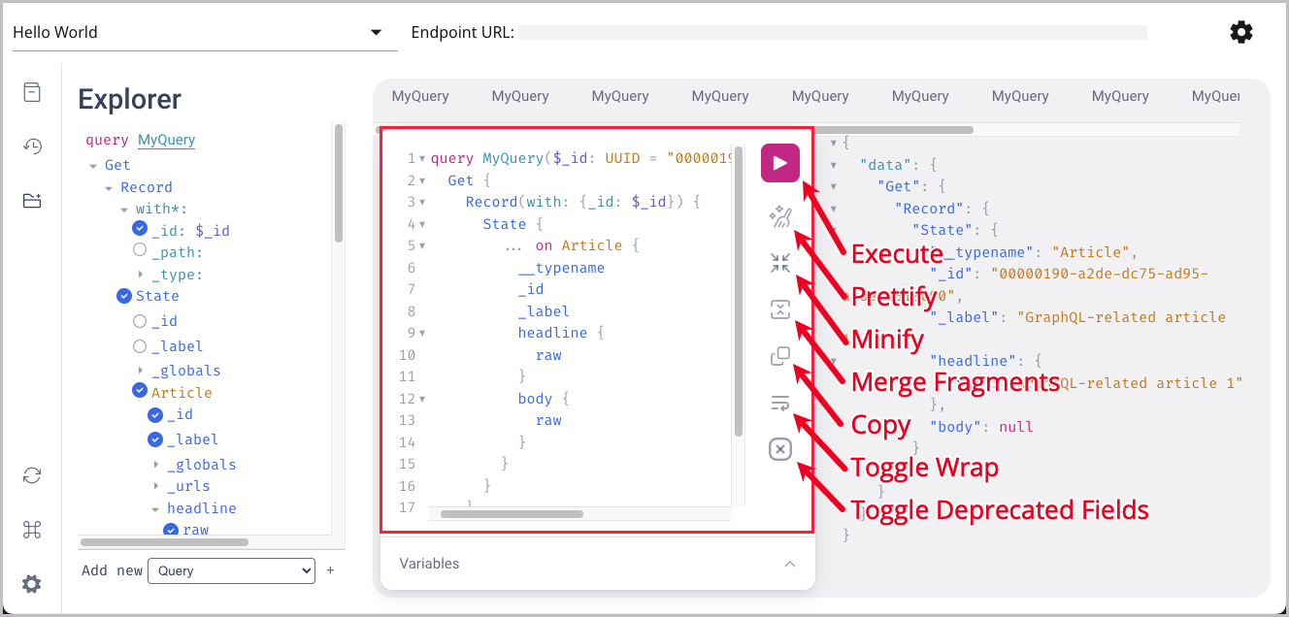Open the Add new Query select box
Viewport: 1289px width, 617px height.
231,570
